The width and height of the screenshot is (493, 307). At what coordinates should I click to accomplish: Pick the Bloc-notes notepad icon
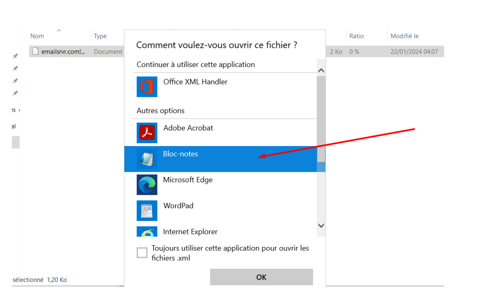tap(147, 159)
